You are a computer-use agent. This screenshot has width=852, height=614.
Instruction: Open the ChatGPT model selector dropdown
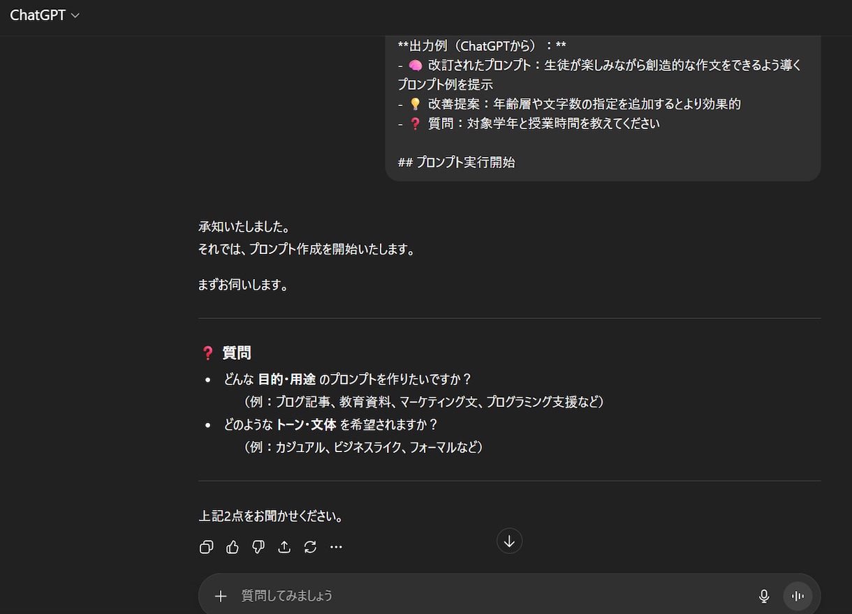[x=45, y=15]
